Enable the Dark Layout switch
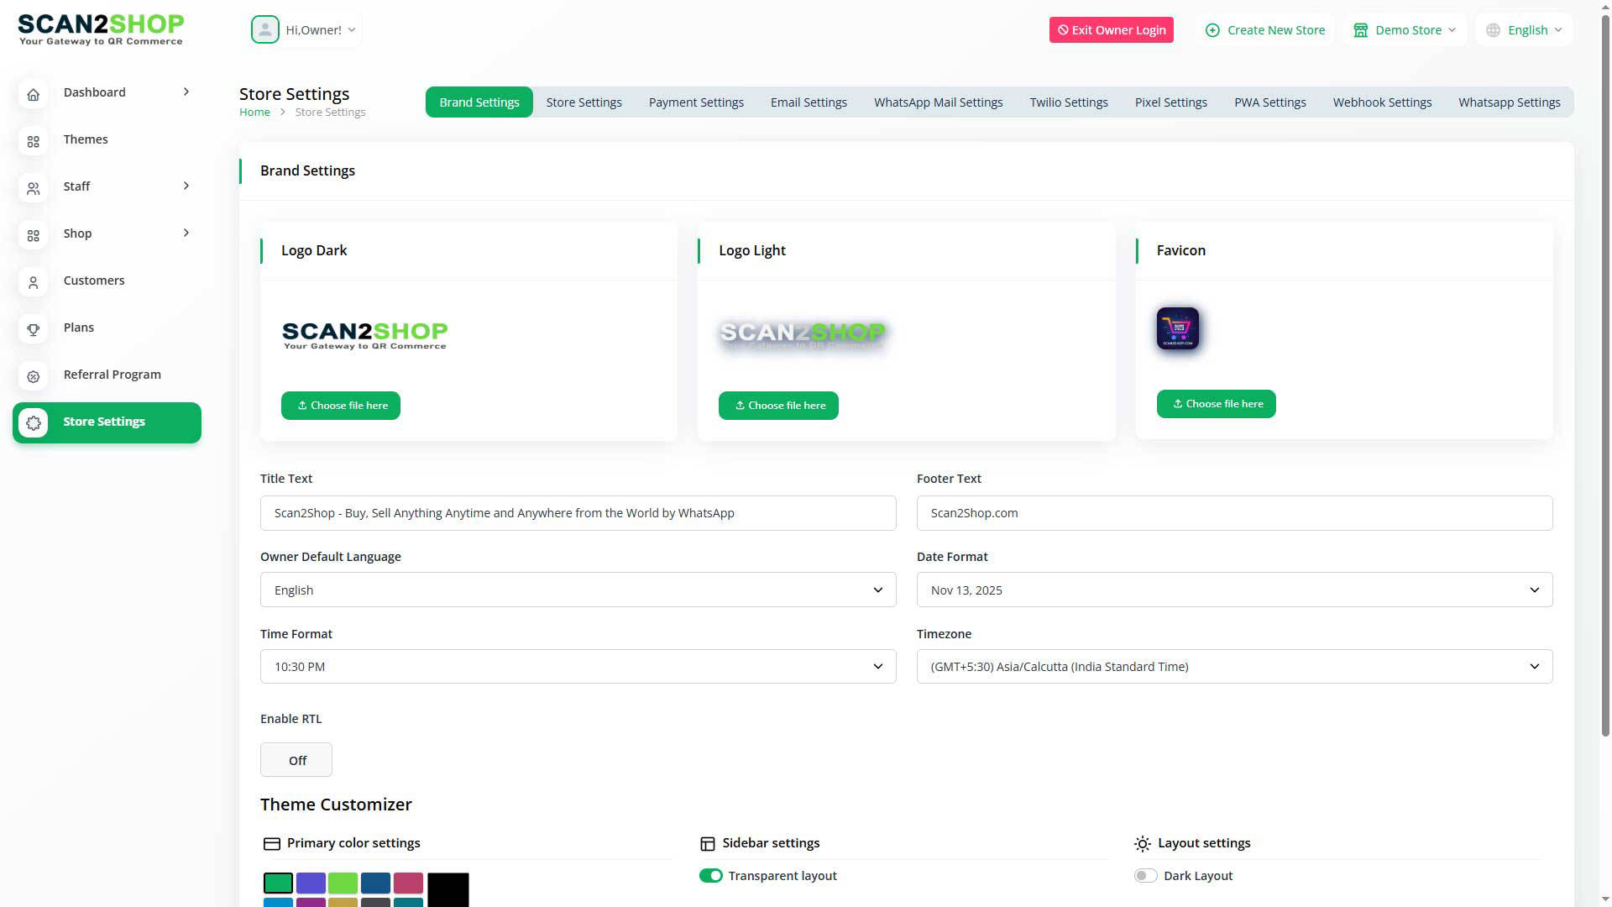 tap(1145, 876)
